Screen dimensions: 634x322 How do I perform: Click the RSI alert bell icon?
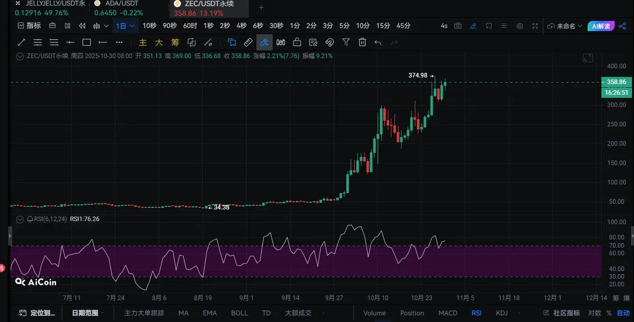tap(30, 219)
